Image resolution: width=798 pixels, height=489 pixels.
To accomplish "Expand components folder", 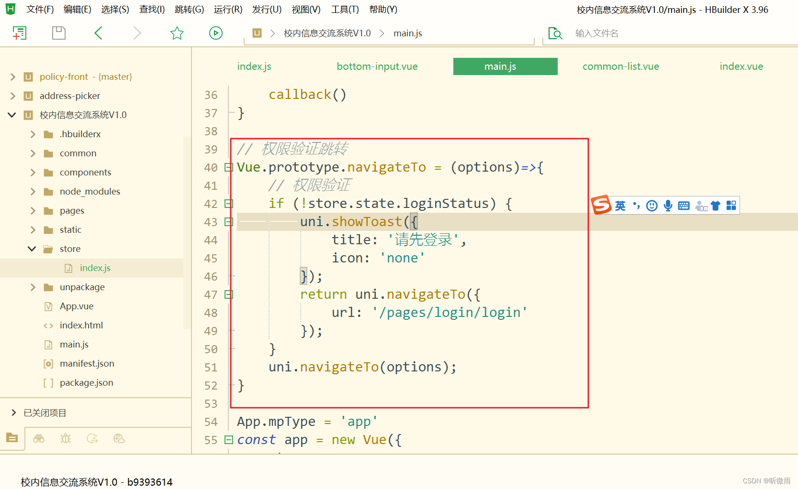I will 33,172.
